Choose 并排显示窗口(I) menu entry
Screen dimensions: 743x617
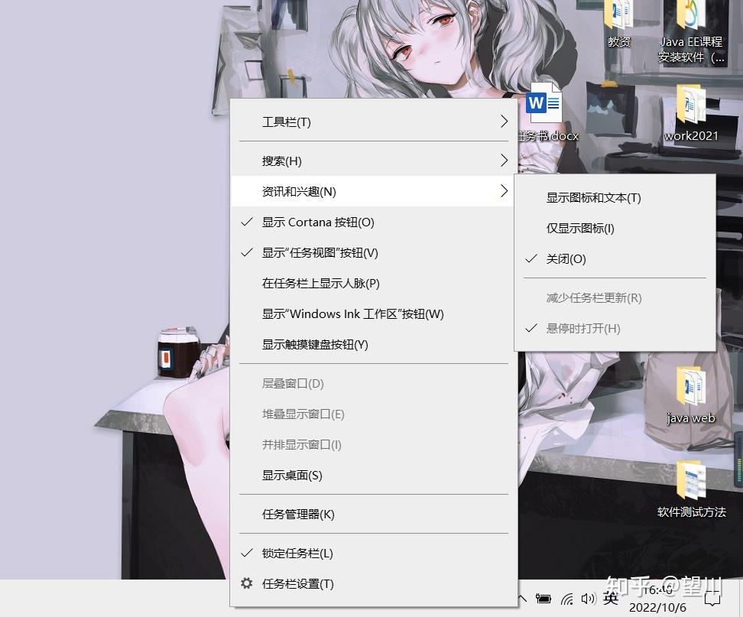(x=373, y=444)
